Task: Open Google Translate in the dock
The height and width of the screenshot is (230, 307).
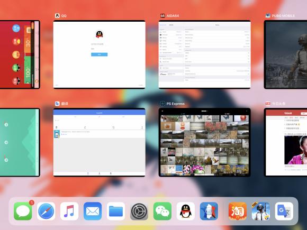Action: [284, 211]
